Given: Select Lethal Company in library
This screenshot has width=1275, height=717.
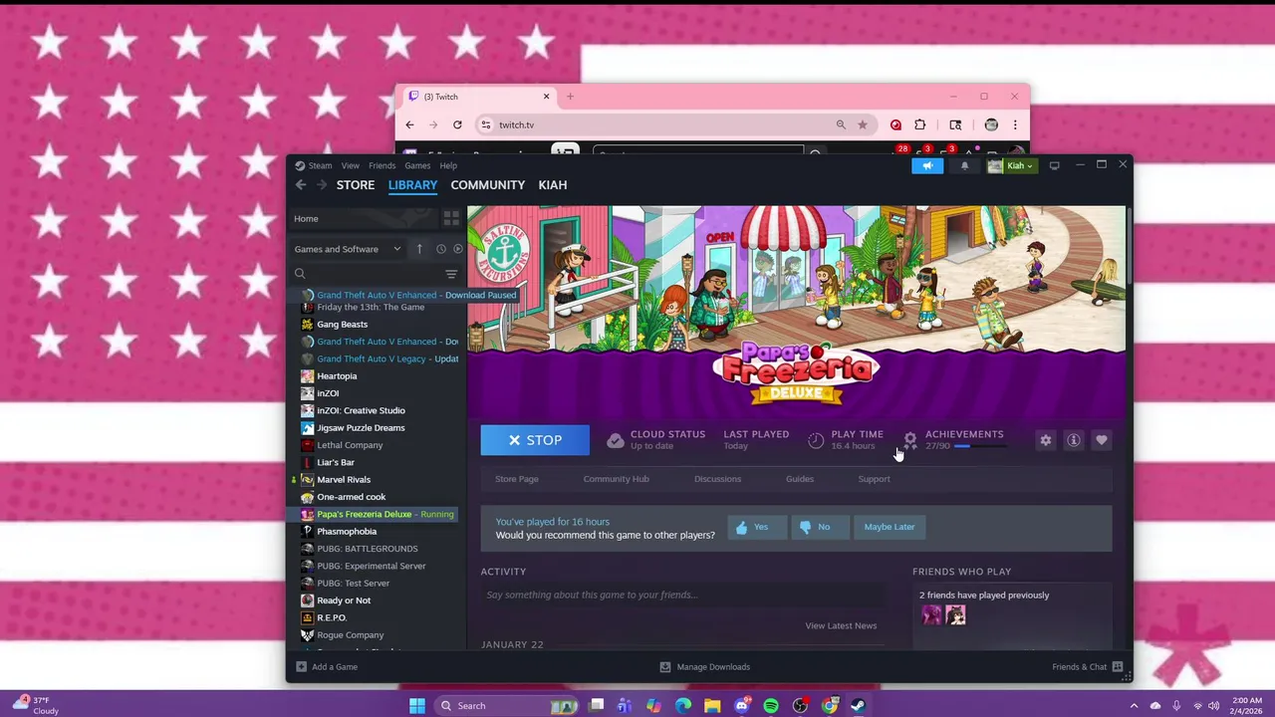Looking at the screenshot, I should tap(350, 445).
